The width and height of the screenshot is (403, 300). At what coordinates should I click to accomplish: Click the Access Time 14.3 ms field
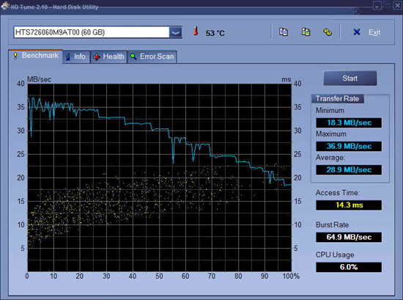(x=349, y=205)
